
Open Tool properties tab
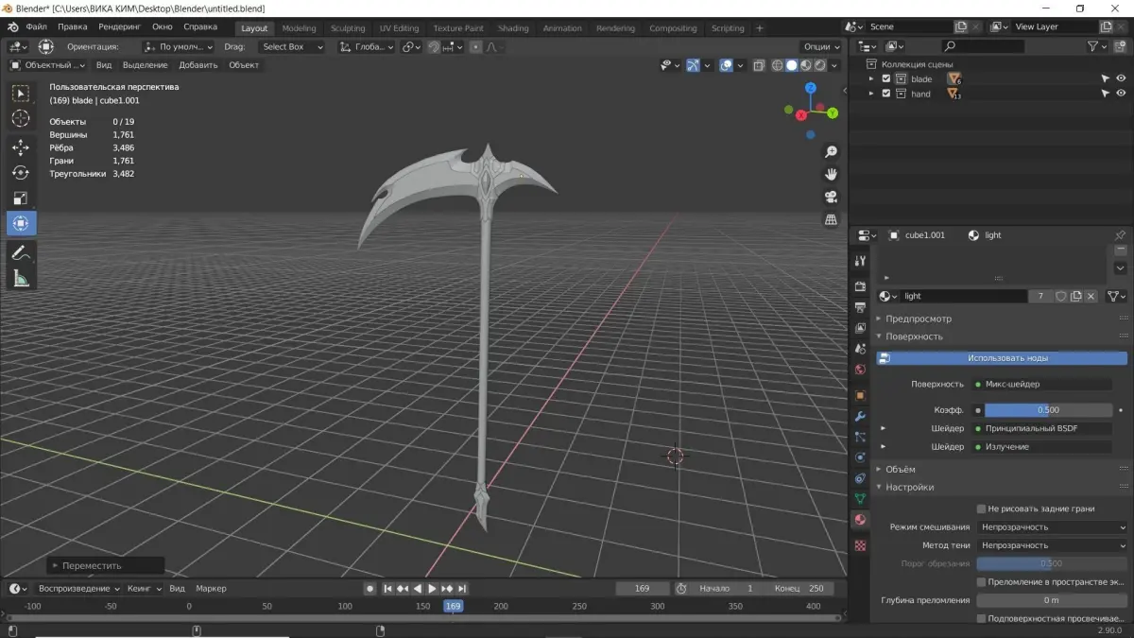click(x=860, y=261)
